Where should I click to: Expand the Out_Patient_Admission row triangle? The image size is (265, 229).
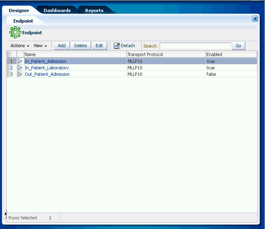click(x=20, y=74)
